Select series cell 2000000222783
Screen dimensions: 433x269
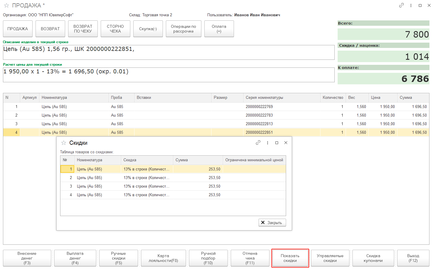pyautogui.click(x=282, y=115)
